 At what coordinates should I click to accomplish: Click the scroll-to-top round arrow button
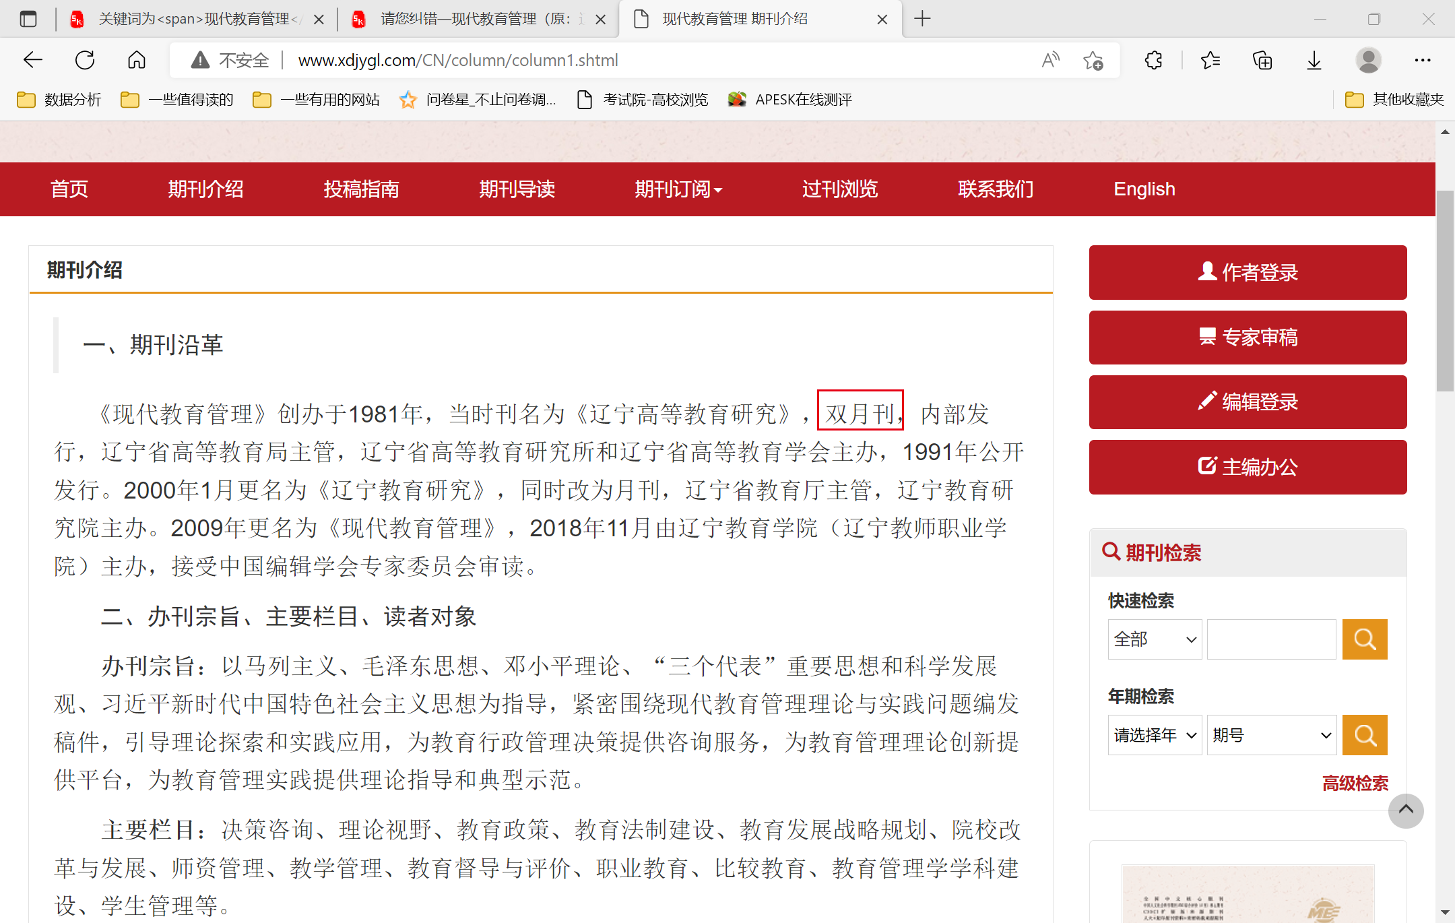click(x=1406, y=810)
